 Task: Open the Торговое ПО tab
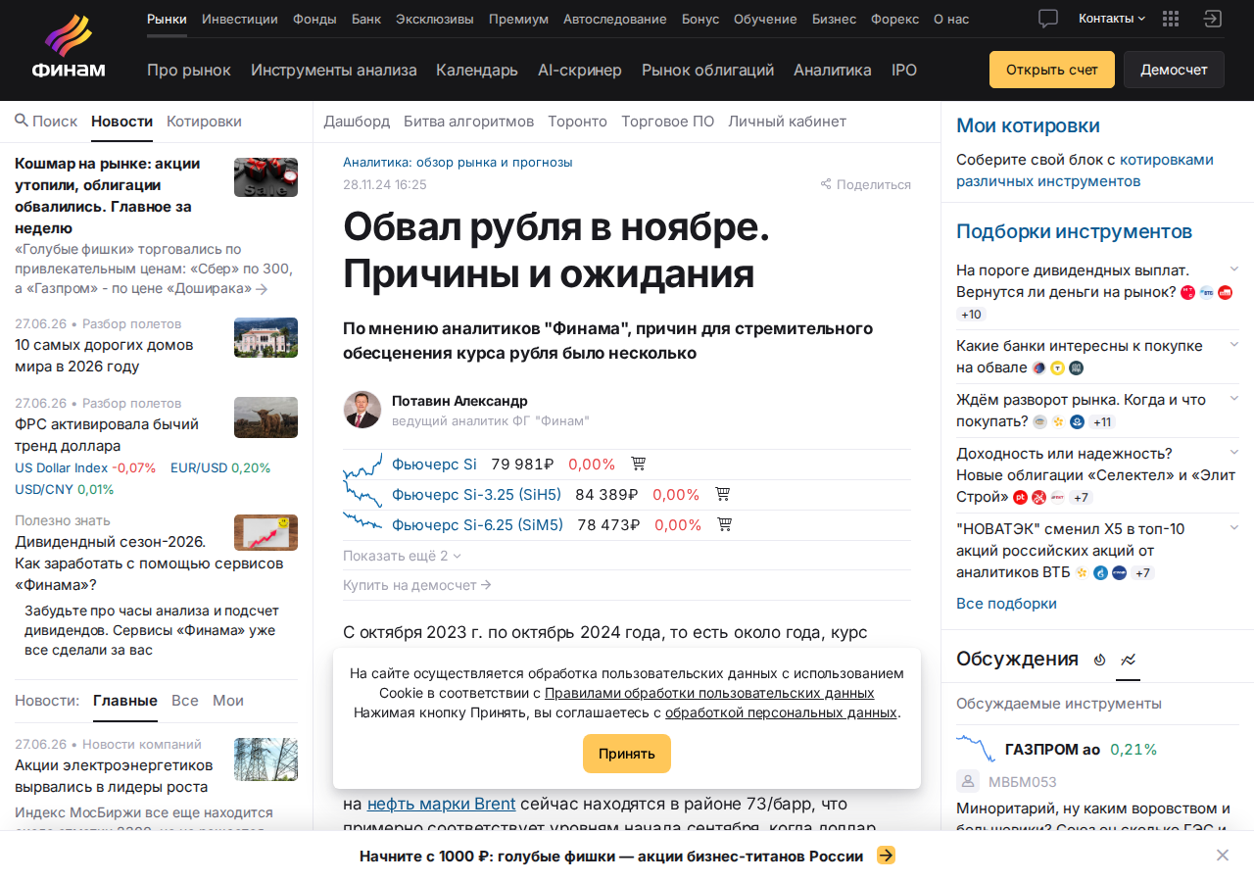click(x=667, y=121)
